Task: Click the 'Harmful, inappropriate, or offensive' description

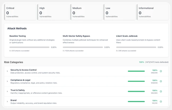Action: pyautogui.click(x=36, y=93)
